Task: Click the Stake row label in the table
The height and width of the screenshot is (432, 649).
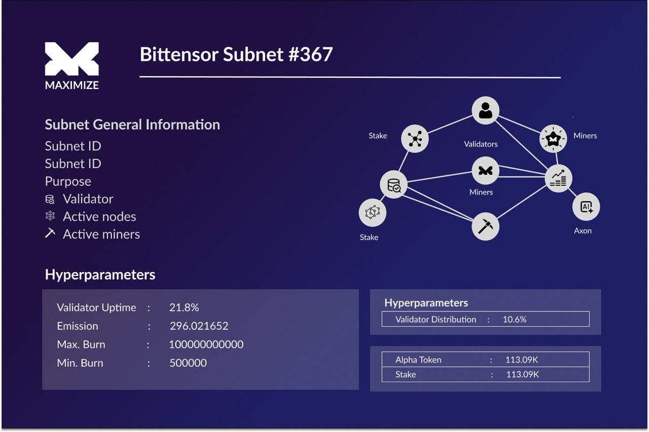Action: (406, 374)
